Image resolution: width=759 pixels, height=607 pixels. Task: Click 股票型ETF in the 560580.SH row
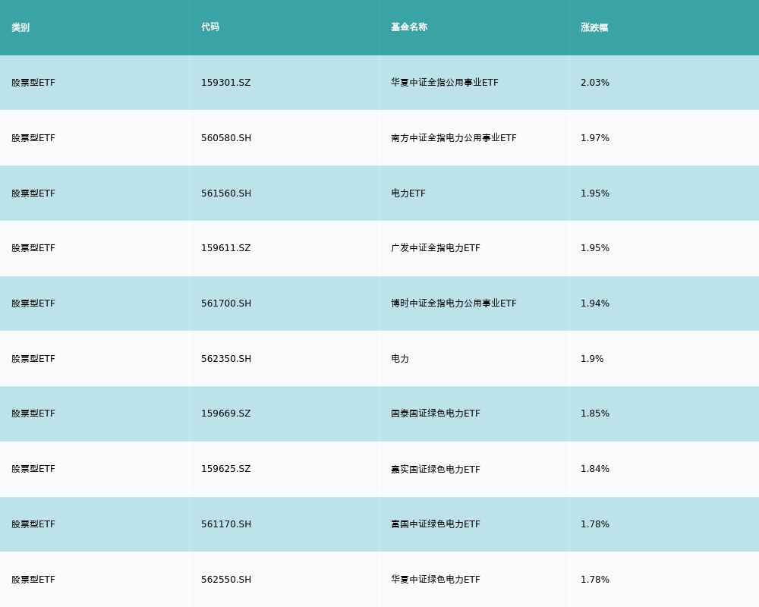(33, 138)
